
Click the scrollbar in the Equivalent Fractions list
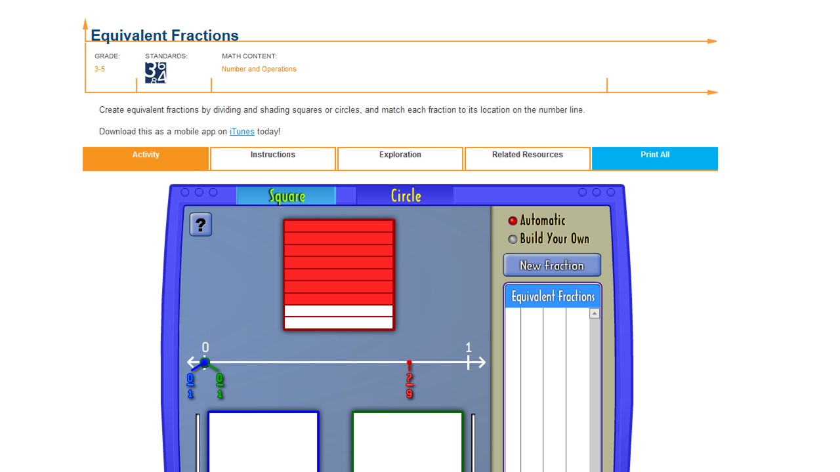point(594,367)
